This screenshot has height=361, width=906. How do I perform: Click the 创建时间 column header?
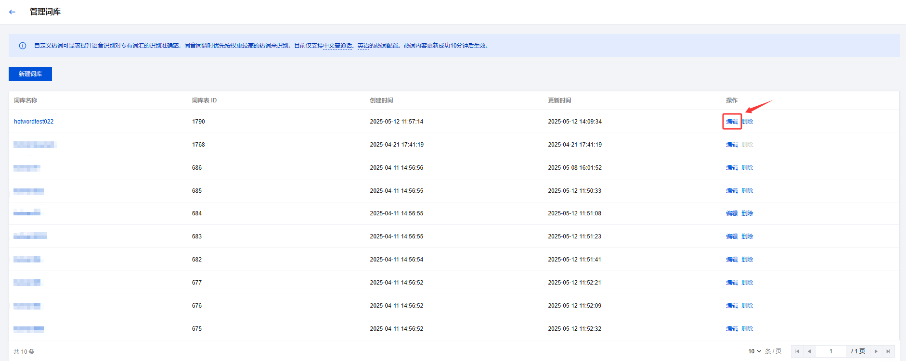(381, 100)
